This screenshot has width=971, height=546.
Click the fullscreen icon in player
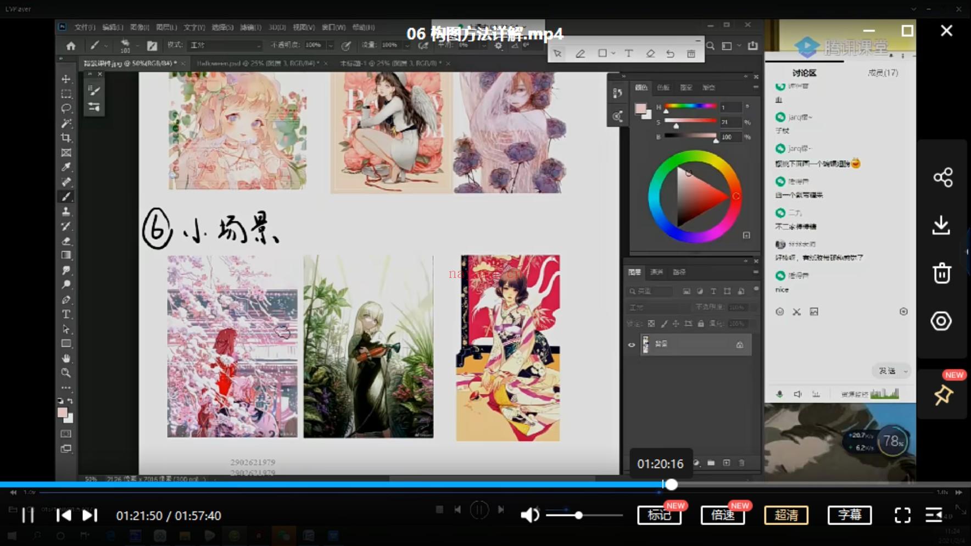pyautogui.click(x=902, y=515)
